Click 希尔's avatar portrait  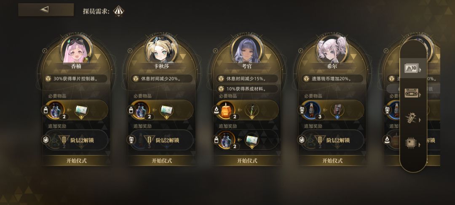click(x=332, y=50)
